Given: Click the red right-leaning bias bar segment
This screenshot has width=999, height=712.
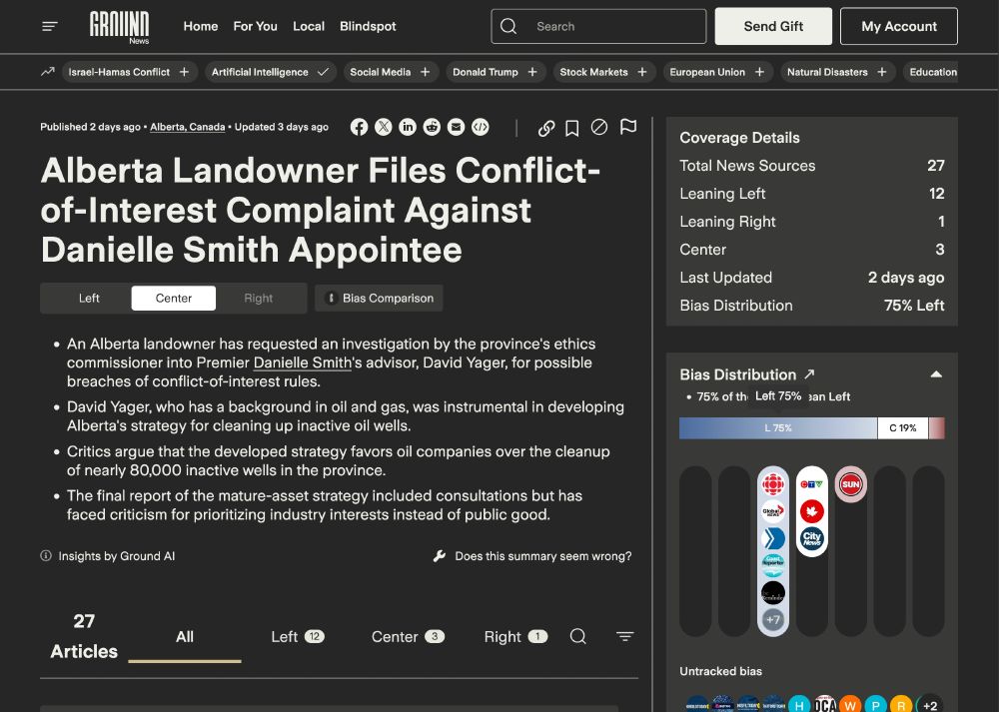Looking at the screenshot, I should click(x=937, y=428).
